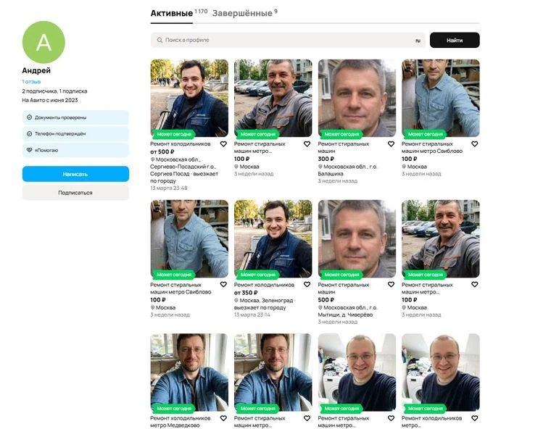Click the magnifier icon in the search field
Screen dimensions: 551x429
point(159,40)
